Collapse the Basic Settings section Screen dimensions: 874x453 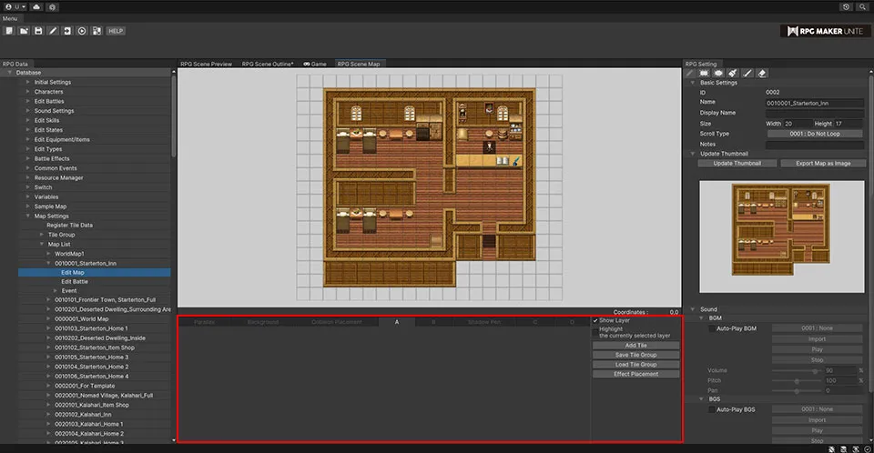tap(691, 83)
